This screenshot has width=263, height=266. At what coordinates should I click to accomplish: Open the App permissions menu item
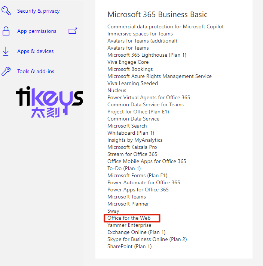tap(37, 31)
